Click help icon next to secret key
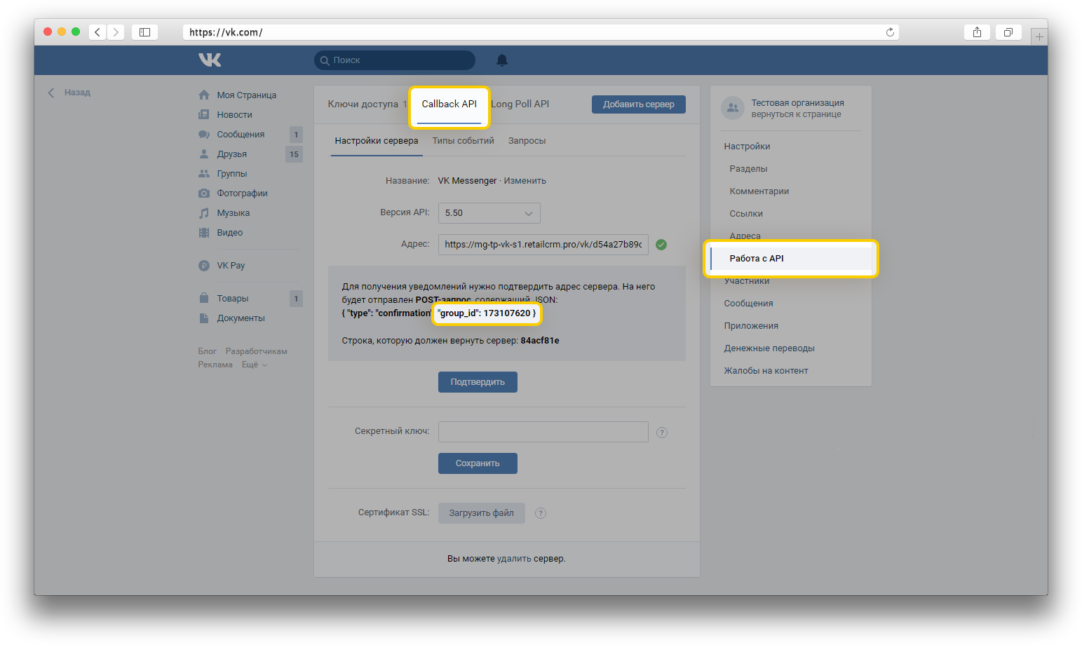The width and height of the screenshot is (1082, 645). (x=662, y=433)
